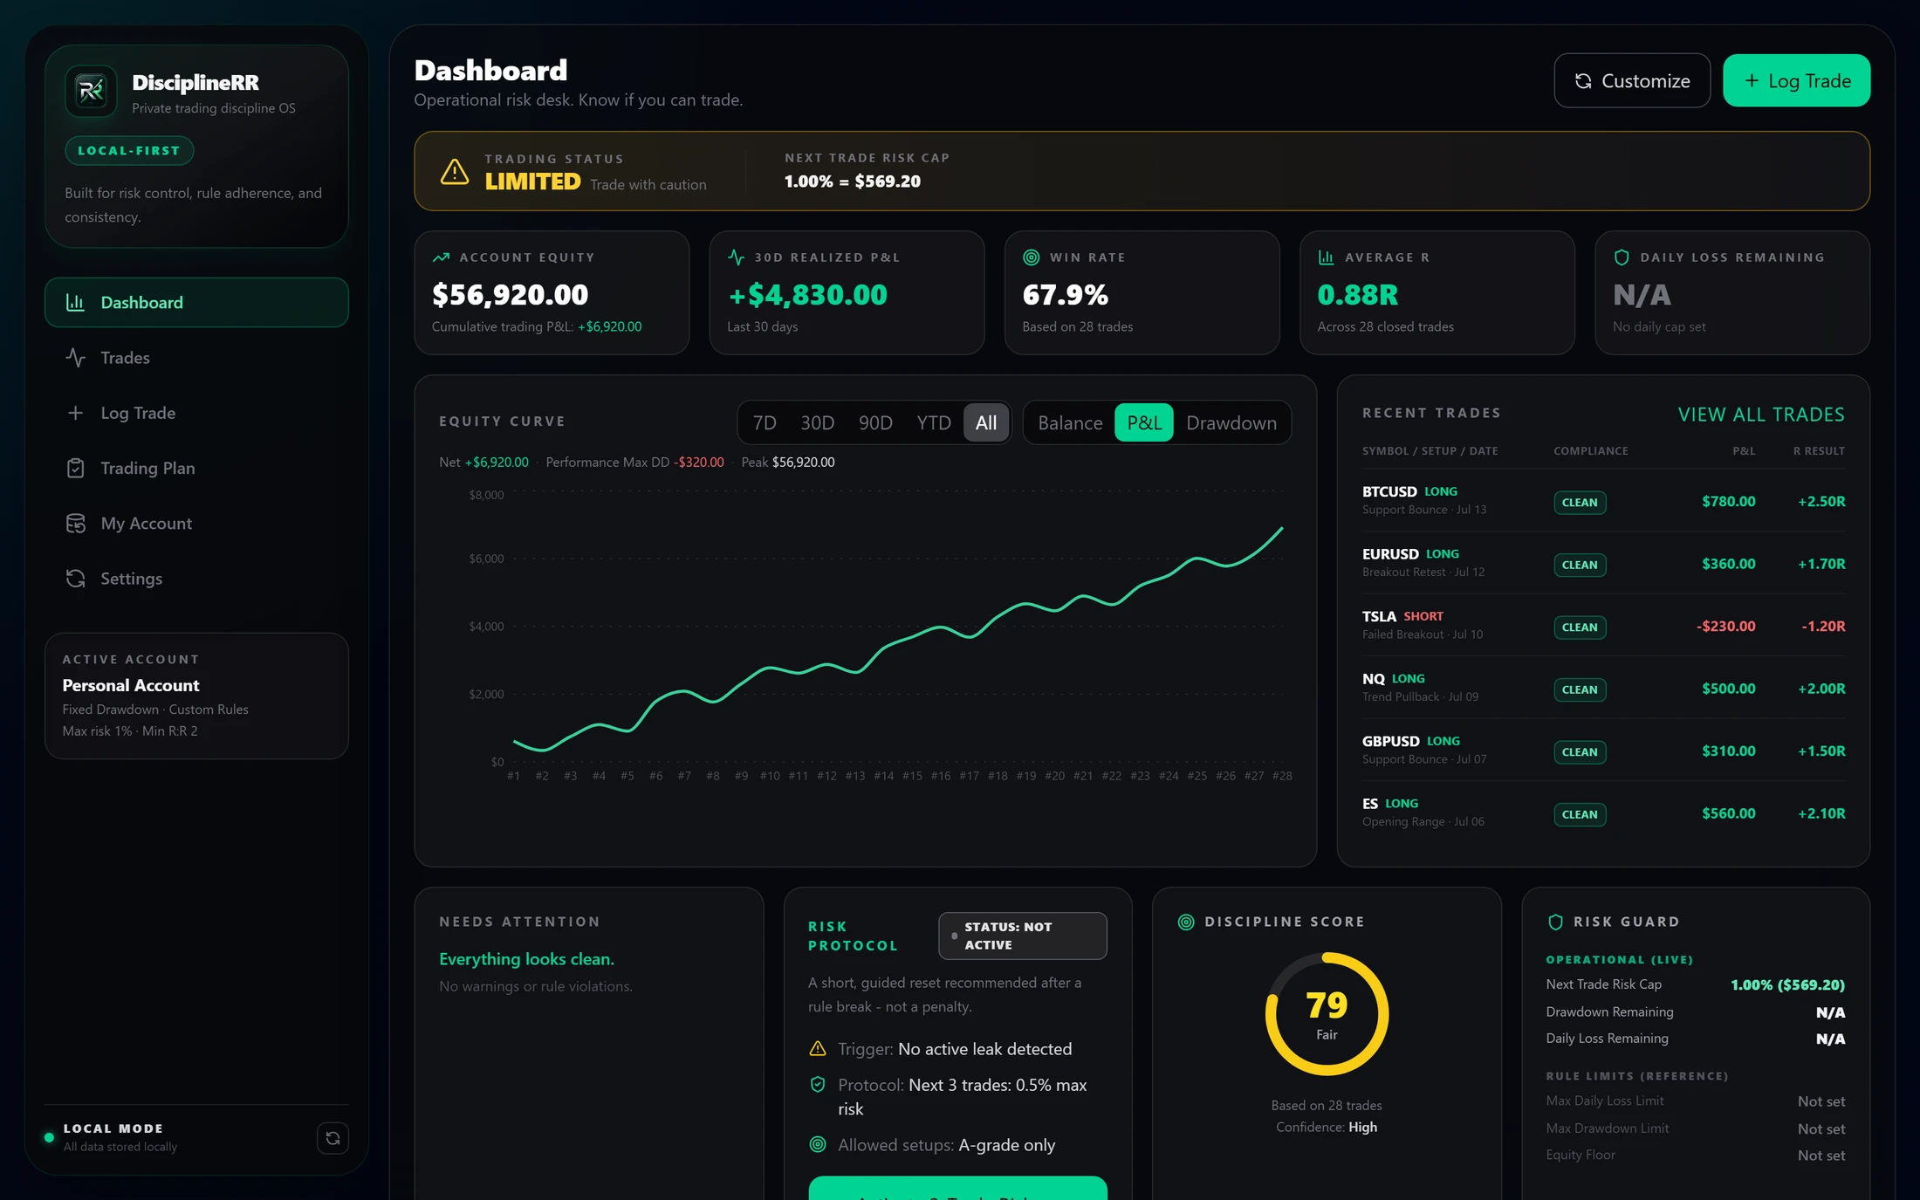Viewport: 1920px width, 1200px height.
Task: Click the Protocol shield check icon
Action: coord(818,1084)
